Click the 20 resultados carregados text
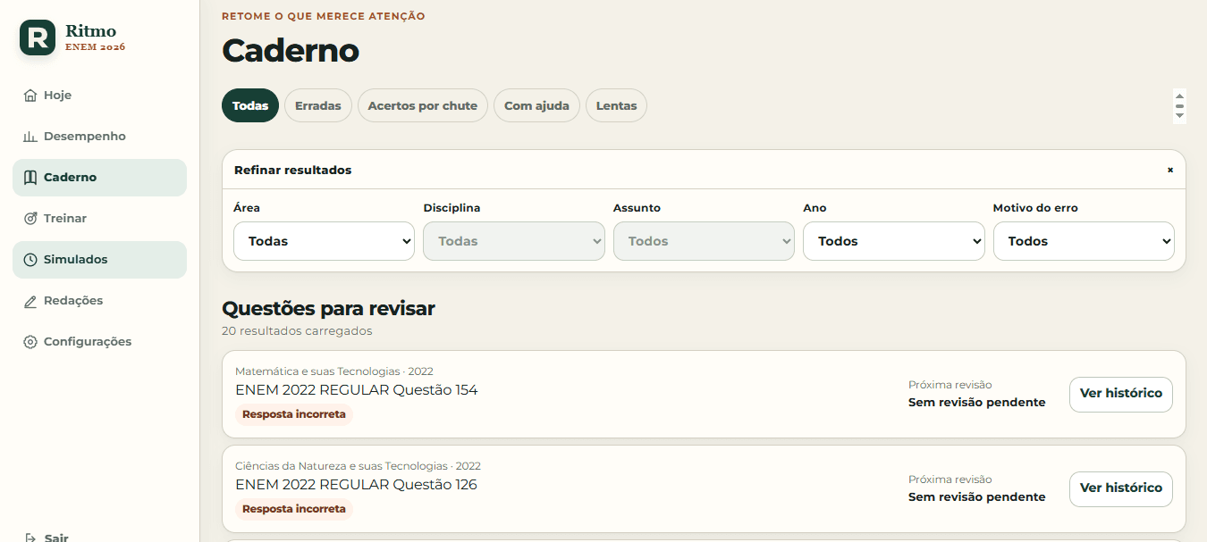 point(297,331)
